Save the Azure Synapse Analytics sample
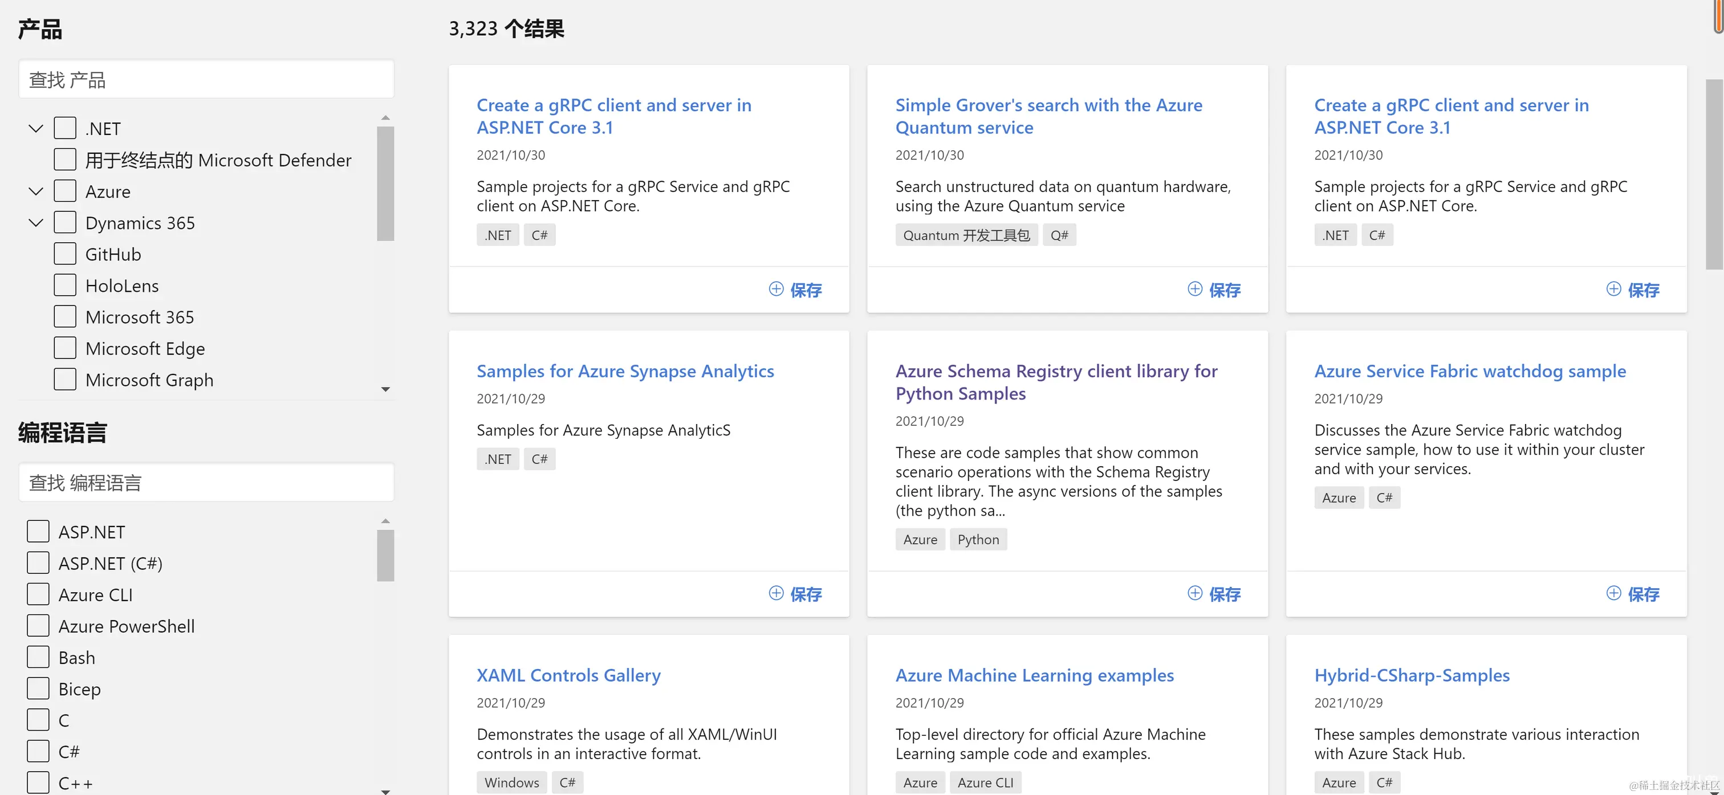Viewport: 1724px width, 795px height. tap(795, 594)
